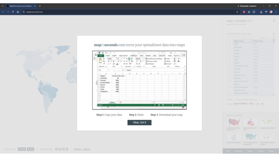Open the red extension icon in toolbar
The width and height of the screenshot is (279, 157).
pos(244,12)
